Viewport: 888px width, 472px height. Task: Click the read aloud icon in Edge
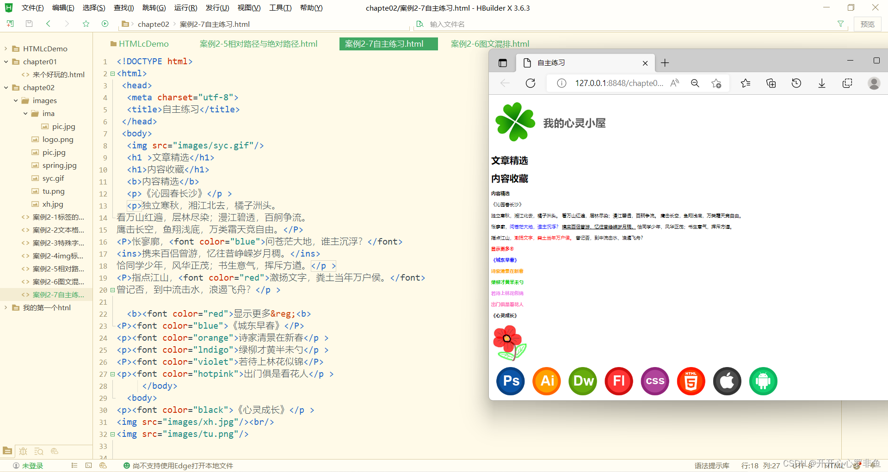pyautogui.click(x=675, y=83)
